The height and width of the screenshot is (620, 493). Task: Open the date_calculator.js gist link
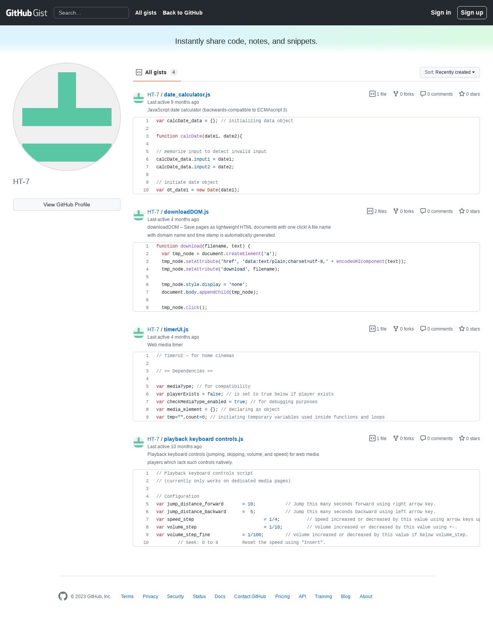click(x=187, y=95)
